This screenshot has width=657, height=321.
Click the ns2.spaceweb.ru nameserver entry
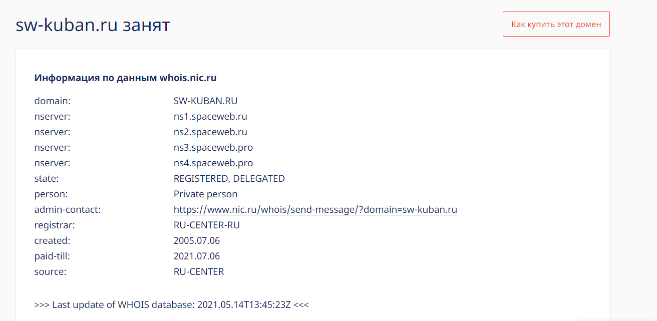point(210,132)
